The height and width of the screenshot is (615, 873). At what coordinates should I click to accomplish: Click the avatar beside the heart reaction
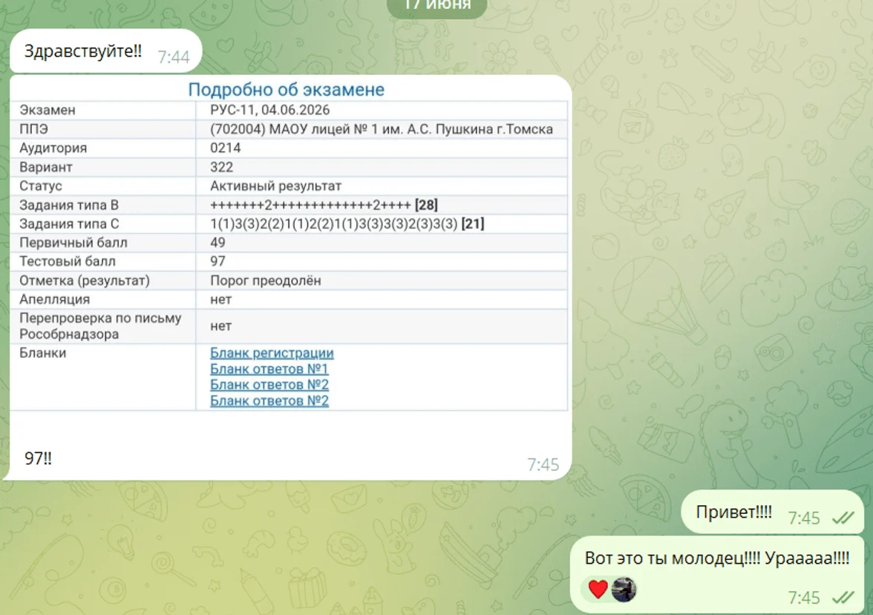tap(624, 590)
